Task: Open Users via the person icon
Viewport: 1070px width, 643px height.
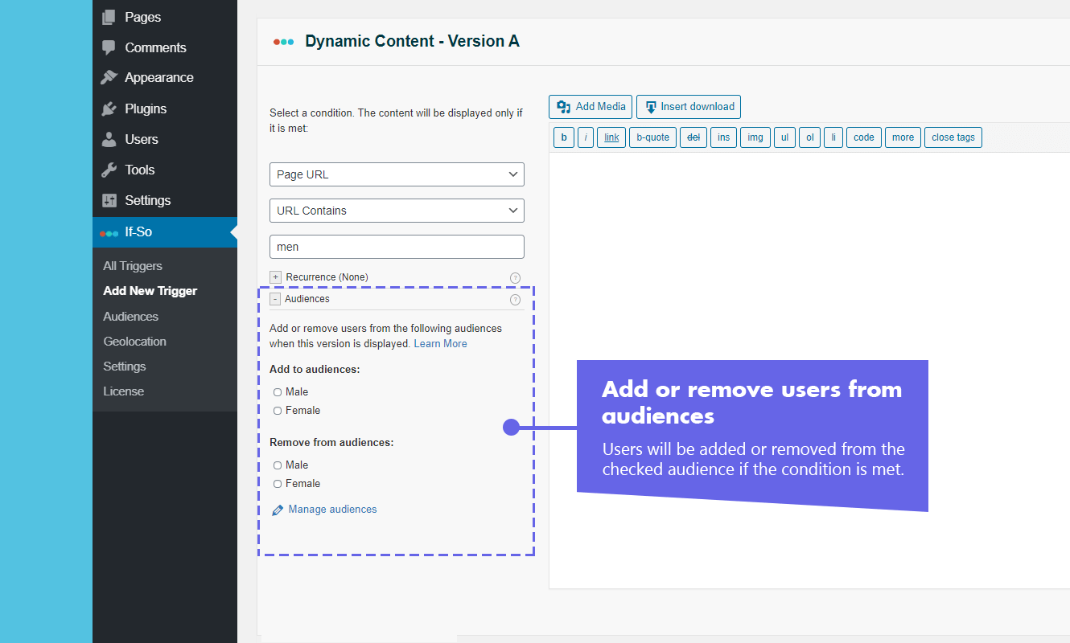Action: pos(109,138)
